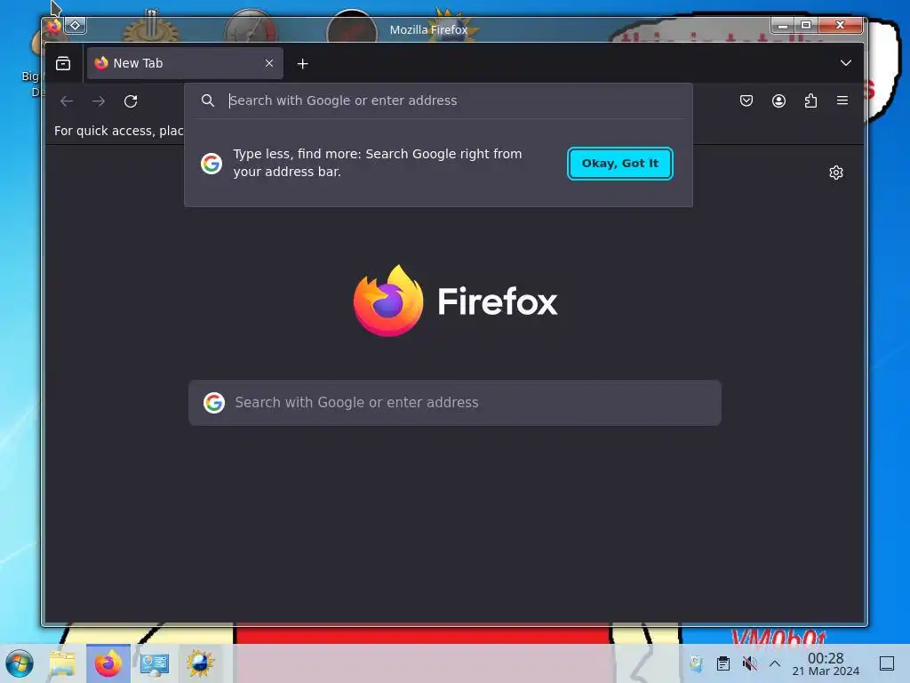The height and width of the screenshot is (683, 910).
Task: Reload the current page
Action: point(131,101)
